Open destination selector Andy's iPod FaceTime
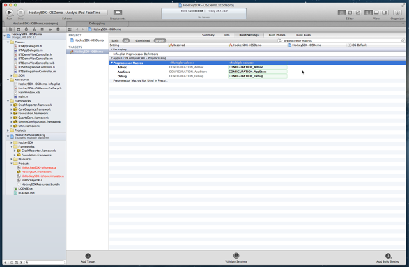The height and width of the screenshot is (267, 409). [85, 13]
